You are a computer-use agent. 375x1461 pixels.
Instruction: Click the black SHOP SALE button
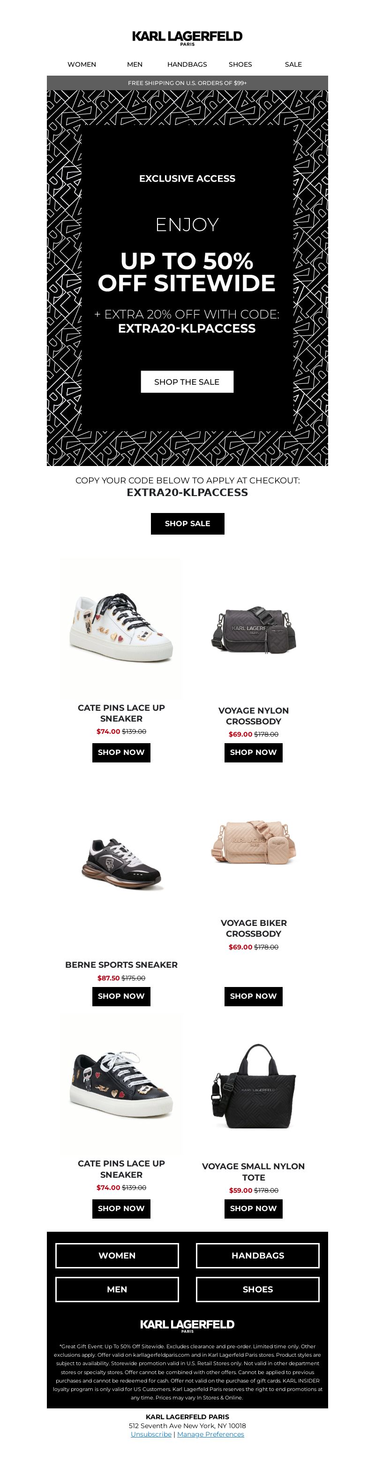(x=187, y=523)
